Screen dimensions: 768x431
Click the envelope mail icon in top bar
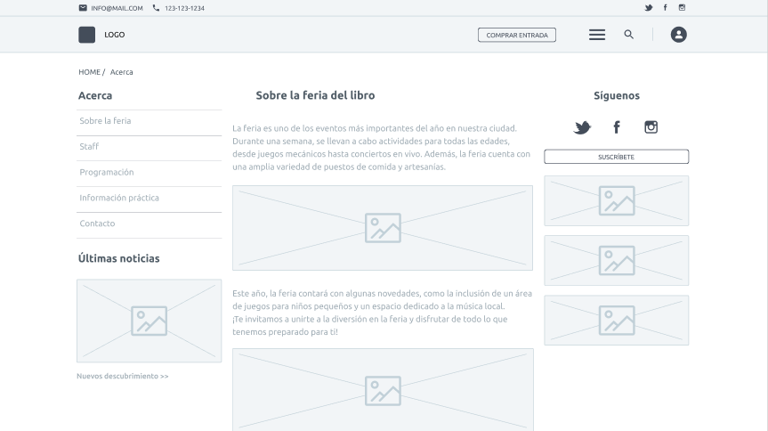click(x=83, y=8)
